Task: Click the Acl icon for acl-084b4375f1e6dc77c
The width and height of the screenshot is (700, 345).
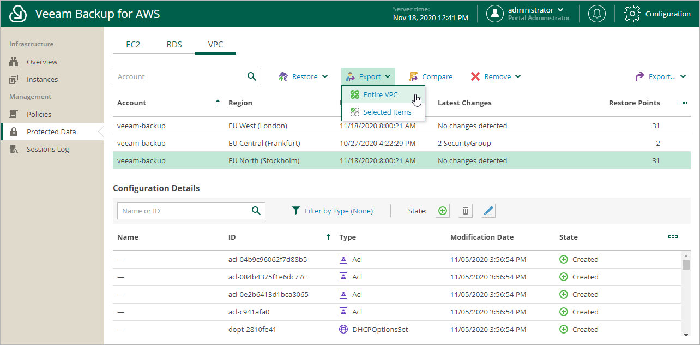Action: [343, 277]
